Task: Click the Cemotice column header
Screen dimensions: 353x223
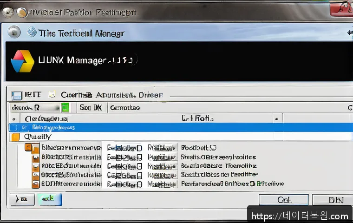Action: pos(124,108)
